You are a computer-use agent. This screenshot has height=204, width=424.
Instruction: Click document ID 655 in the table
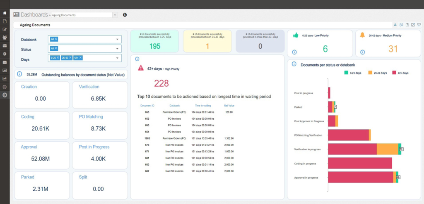[147, 112]
